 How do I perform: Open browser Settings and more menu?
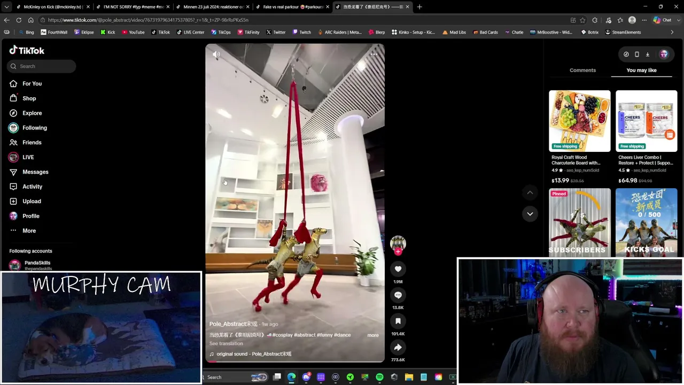click(x=643, y=20)
